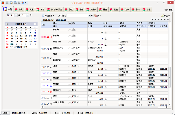Click the single-left previous navigation arrow
175x115 pixels.
159,19
